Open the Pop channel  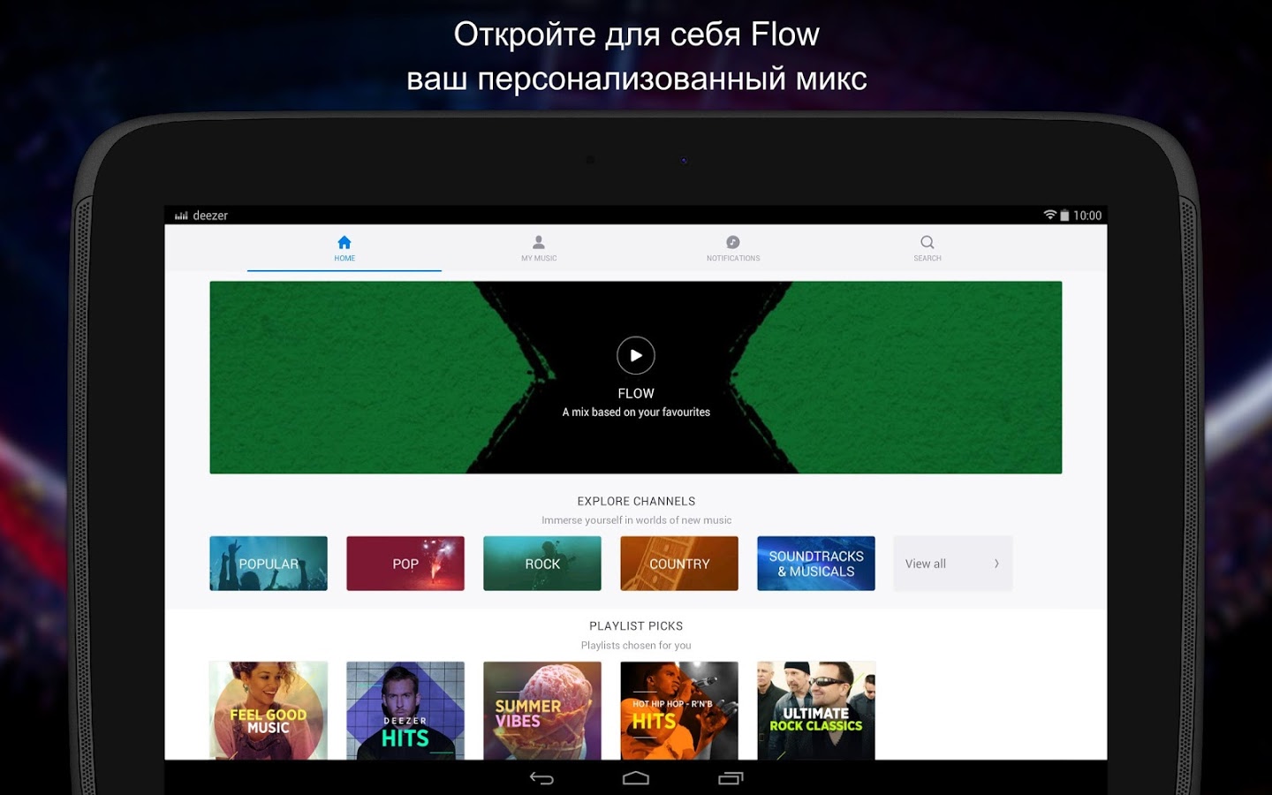tap(405, 564)
